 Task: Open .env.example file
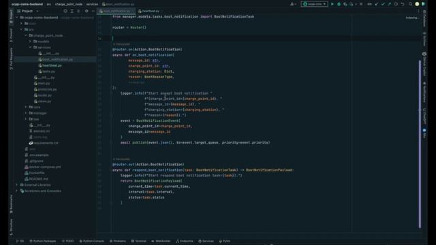tap(37, 155)
